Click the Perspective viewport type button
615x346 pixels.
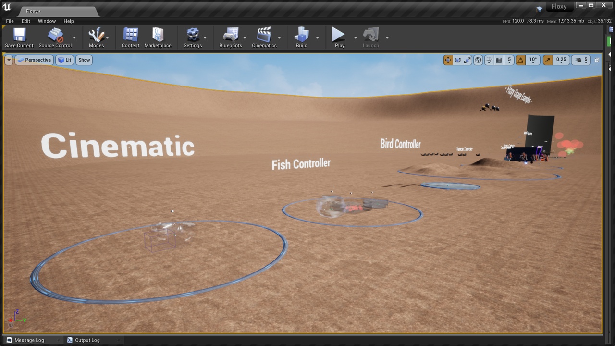coord(34,60)
